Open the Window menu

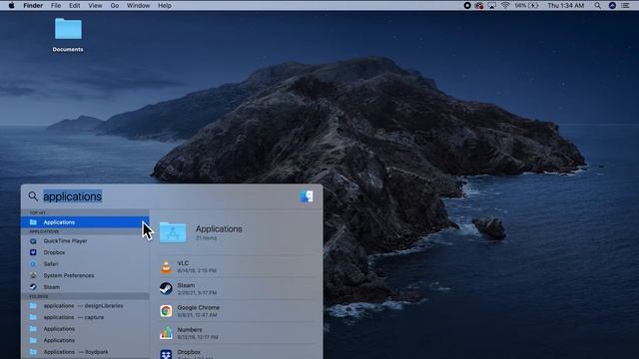coord(138,5)
